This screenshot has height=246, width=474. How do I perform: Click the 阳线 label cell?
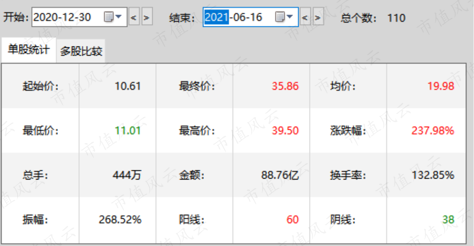coord(194,220)
